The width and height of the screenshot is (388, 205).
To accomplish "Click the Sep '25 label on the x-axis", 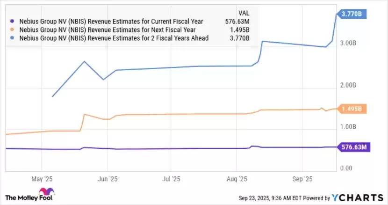I will pos(301,179).
